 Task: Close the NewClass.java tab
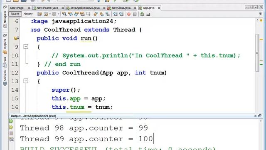135,8
